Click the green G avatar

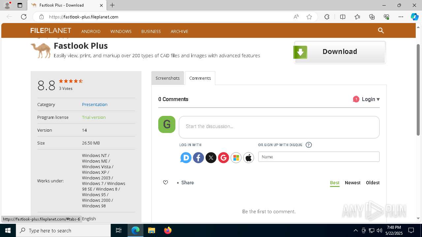pyautogui.click(x=167, y=124)
